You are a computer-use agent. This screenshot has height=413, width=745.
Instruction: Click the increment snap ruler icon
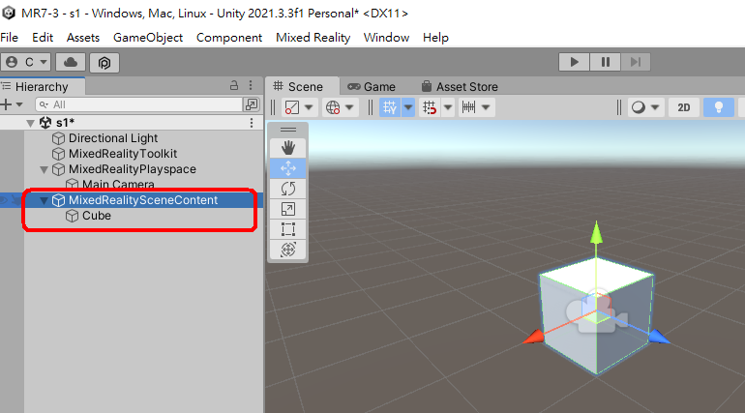[x=468, y=107]
